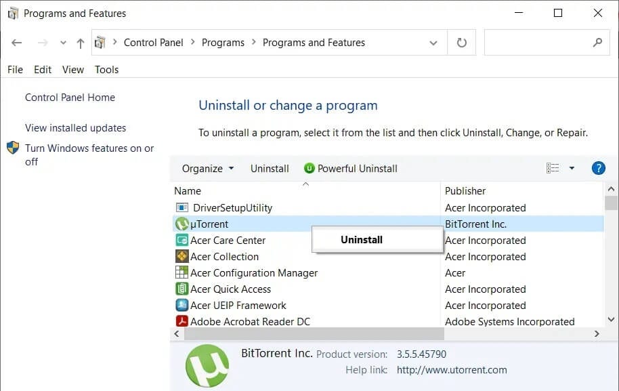Image resolution: width=619 pixels, height=391 pixels.
Task: Select Acer Care Center entry name
Action: (x=228, y=240)
